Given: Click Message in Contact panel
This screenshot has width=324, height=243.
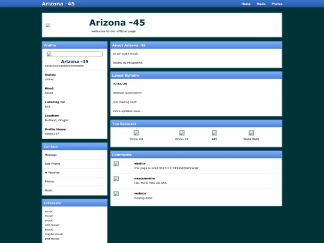Looking at the screenshot, I should (x=50, y=155).
